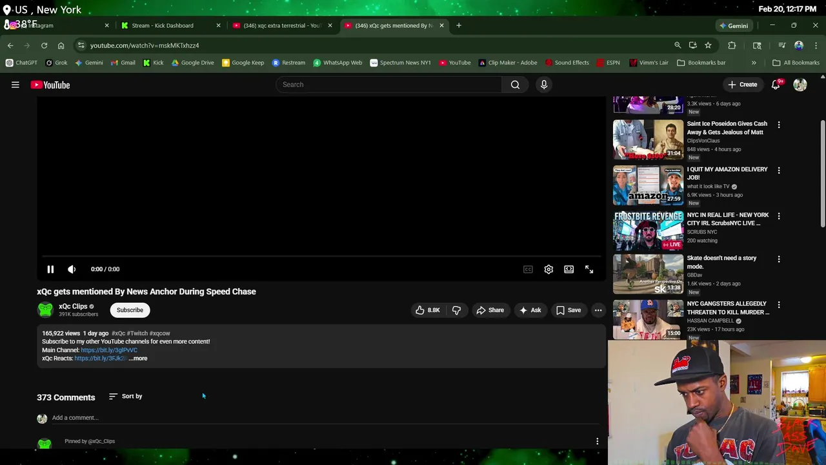Image resolution: width=826 pixels, height=465 pixels.
Task: Enter full screen on the video
Action: [x=589, y=269]
